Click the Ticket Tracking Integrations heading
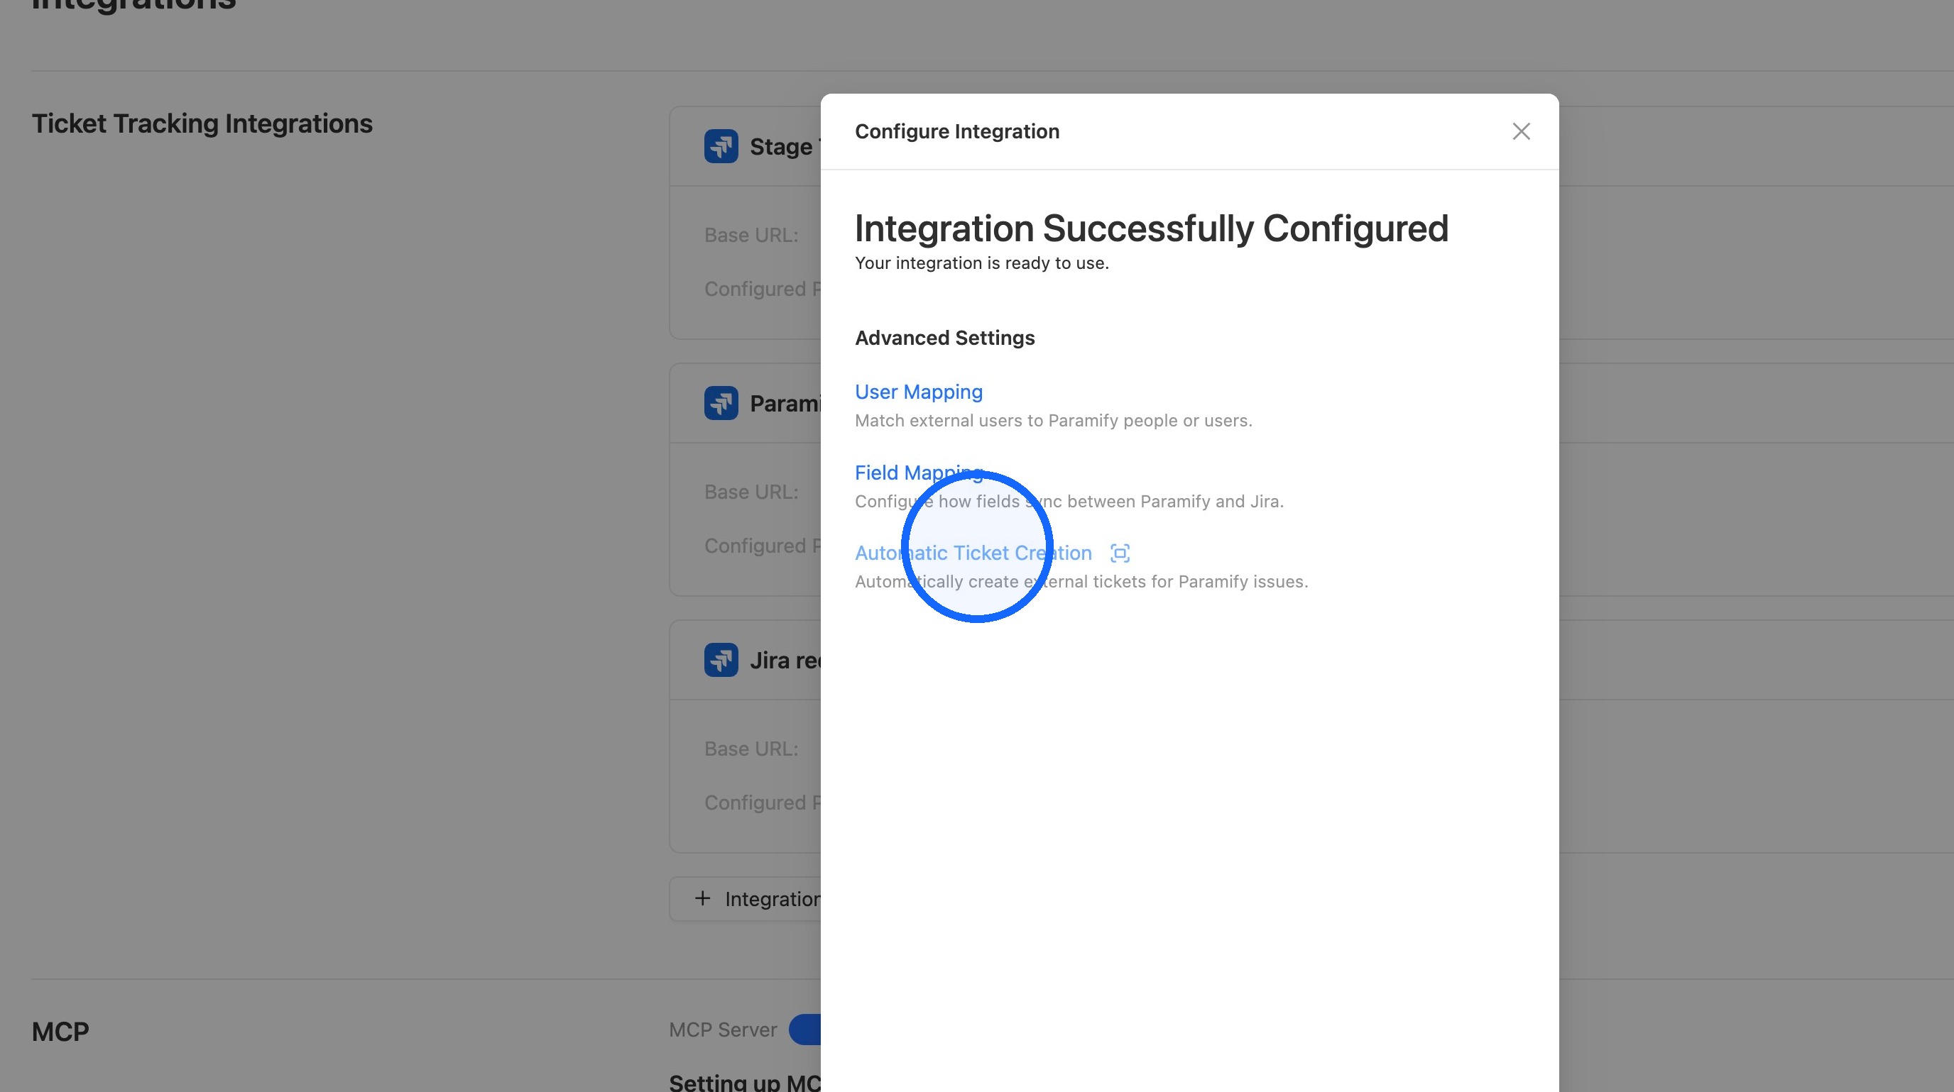The image size is (1954, 1092). click(202, 123)
